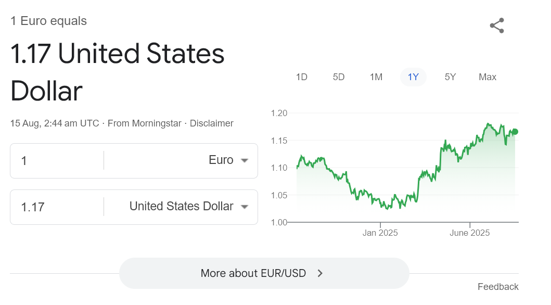
Task: Click the share icon
Action: 497,26
